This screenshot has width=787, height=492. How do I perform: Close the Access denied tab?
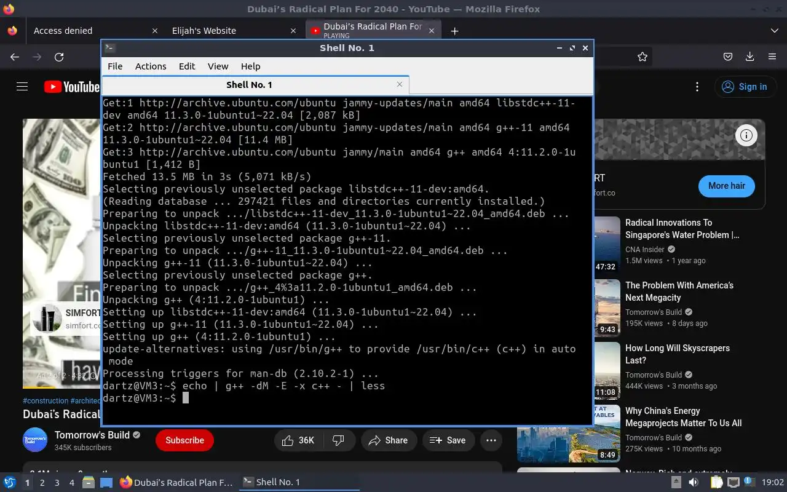click(x=155, y=31)
